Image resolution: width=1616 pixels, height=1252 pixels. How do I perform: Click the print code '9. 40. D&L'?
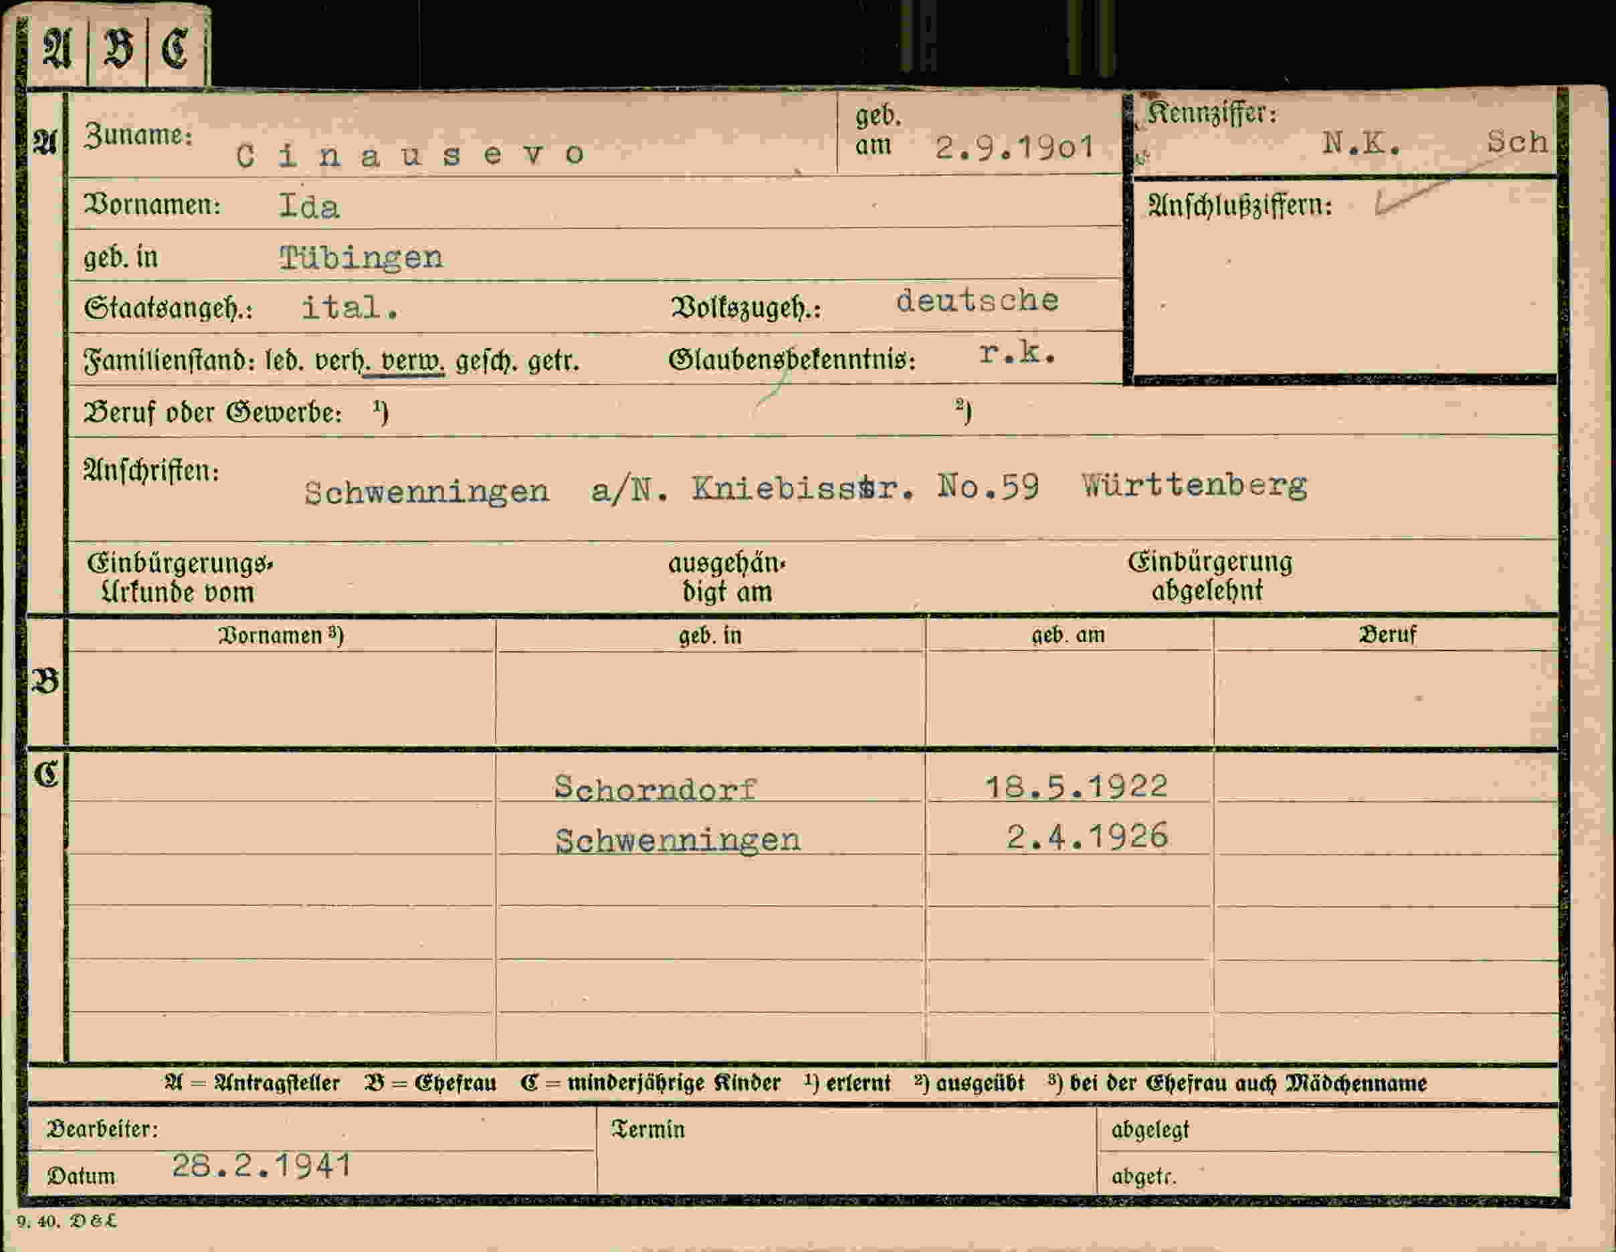coord(67,1222)
